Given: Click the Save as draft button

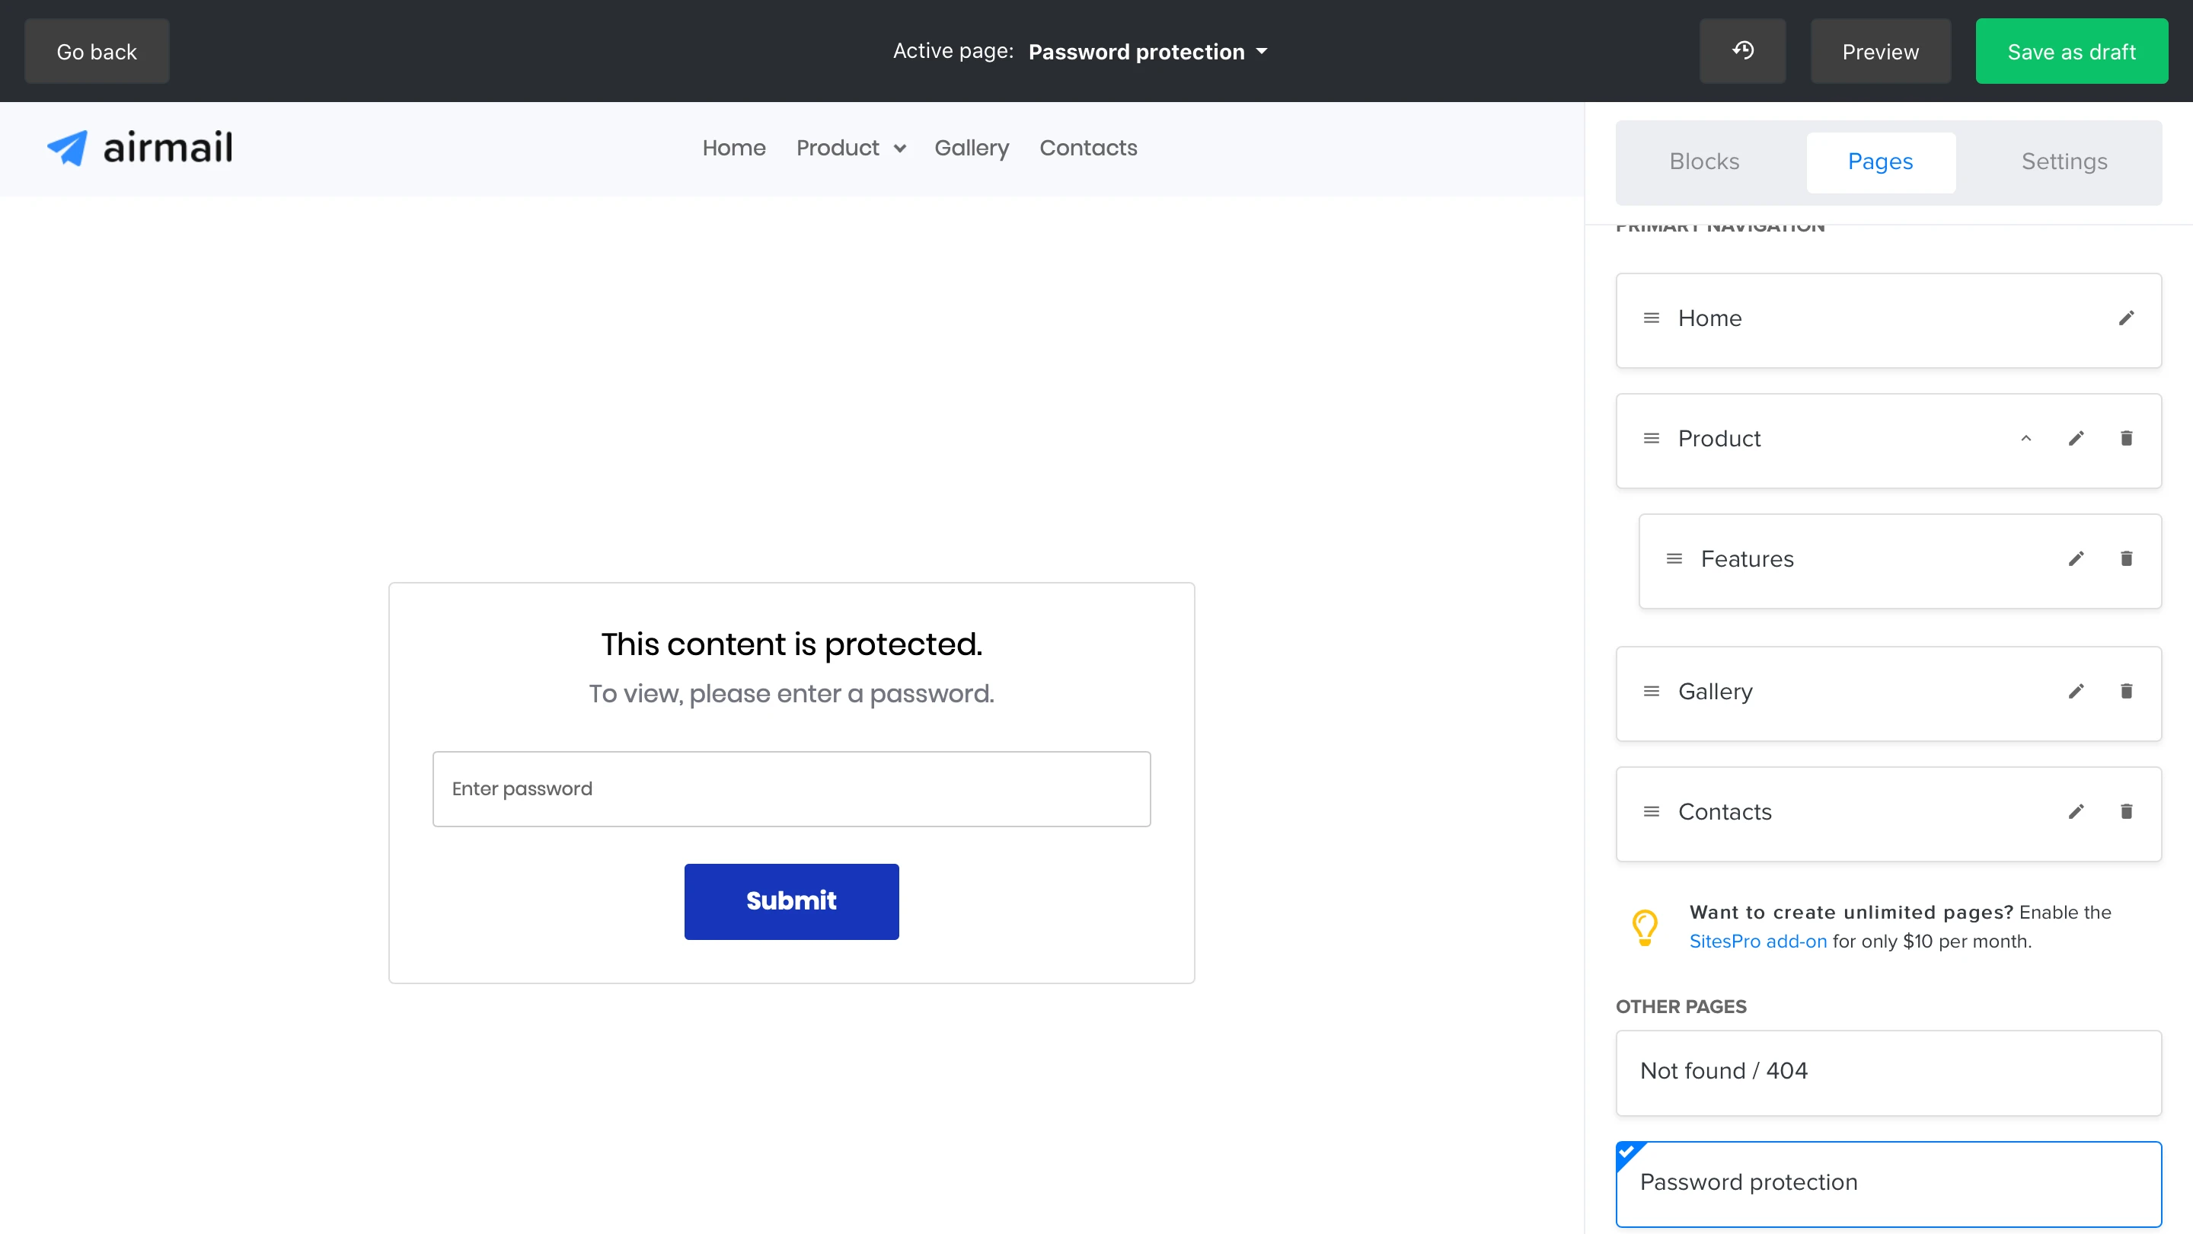Looking at the screenshot, I should click(x=2070, y=52).
